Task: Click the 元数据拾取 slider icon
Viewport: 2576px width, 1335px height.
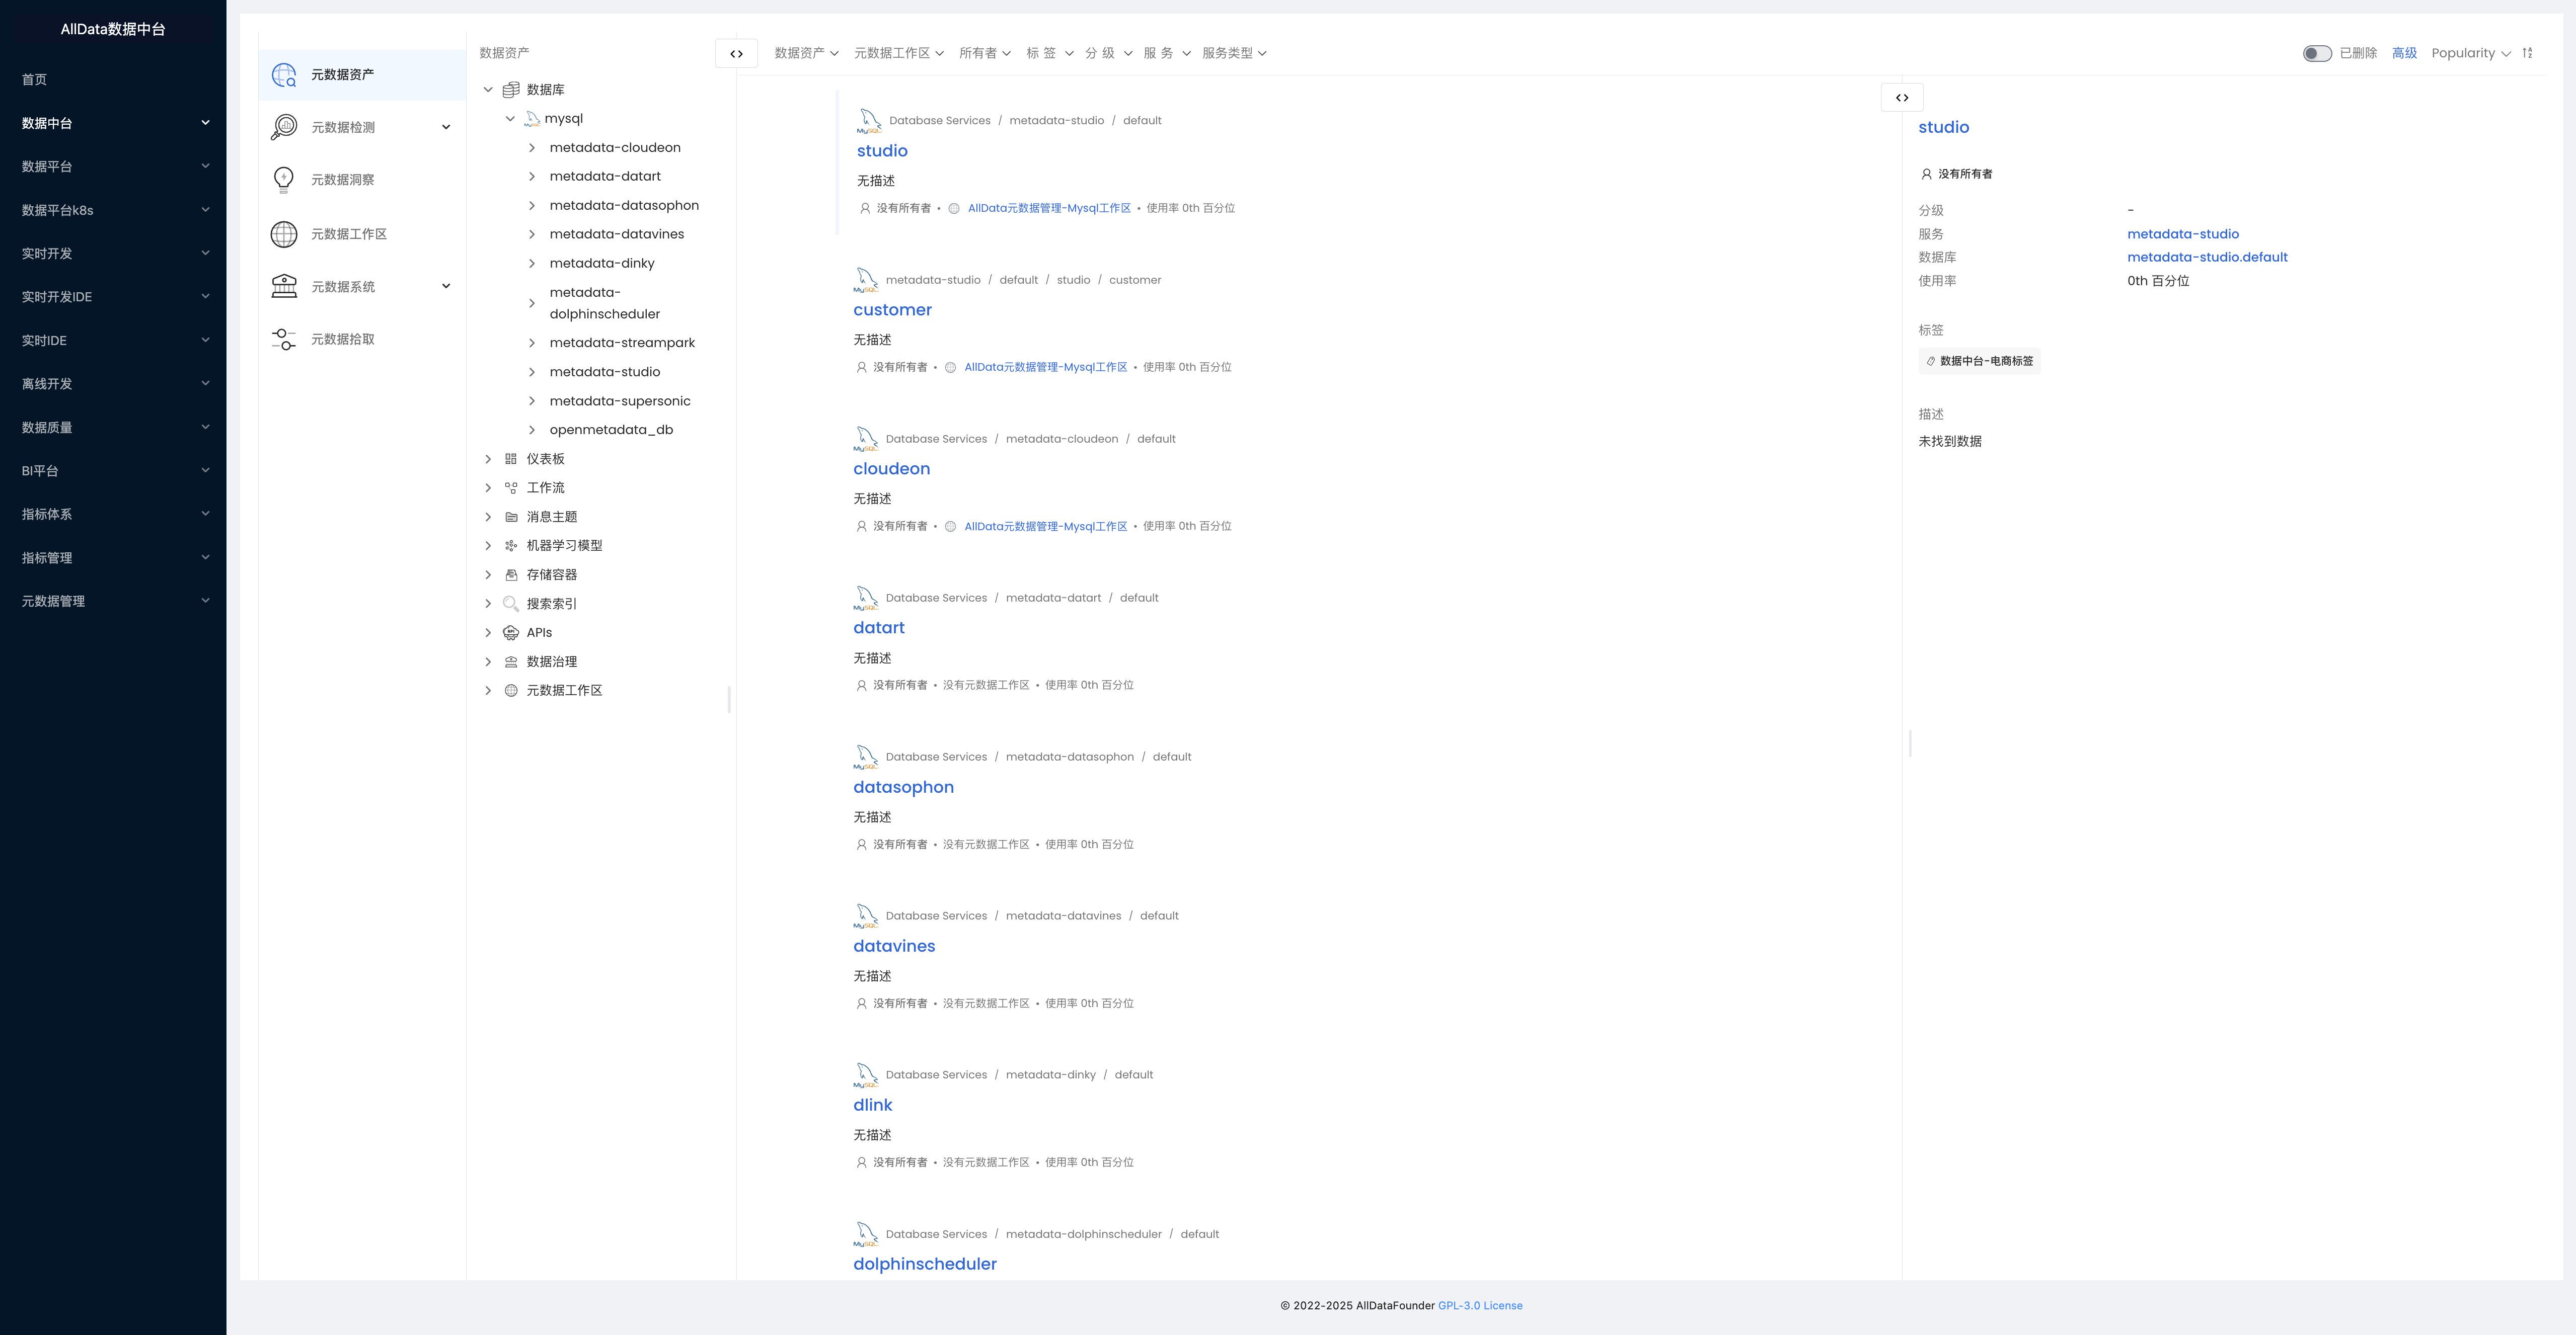Action: [284, 339]
